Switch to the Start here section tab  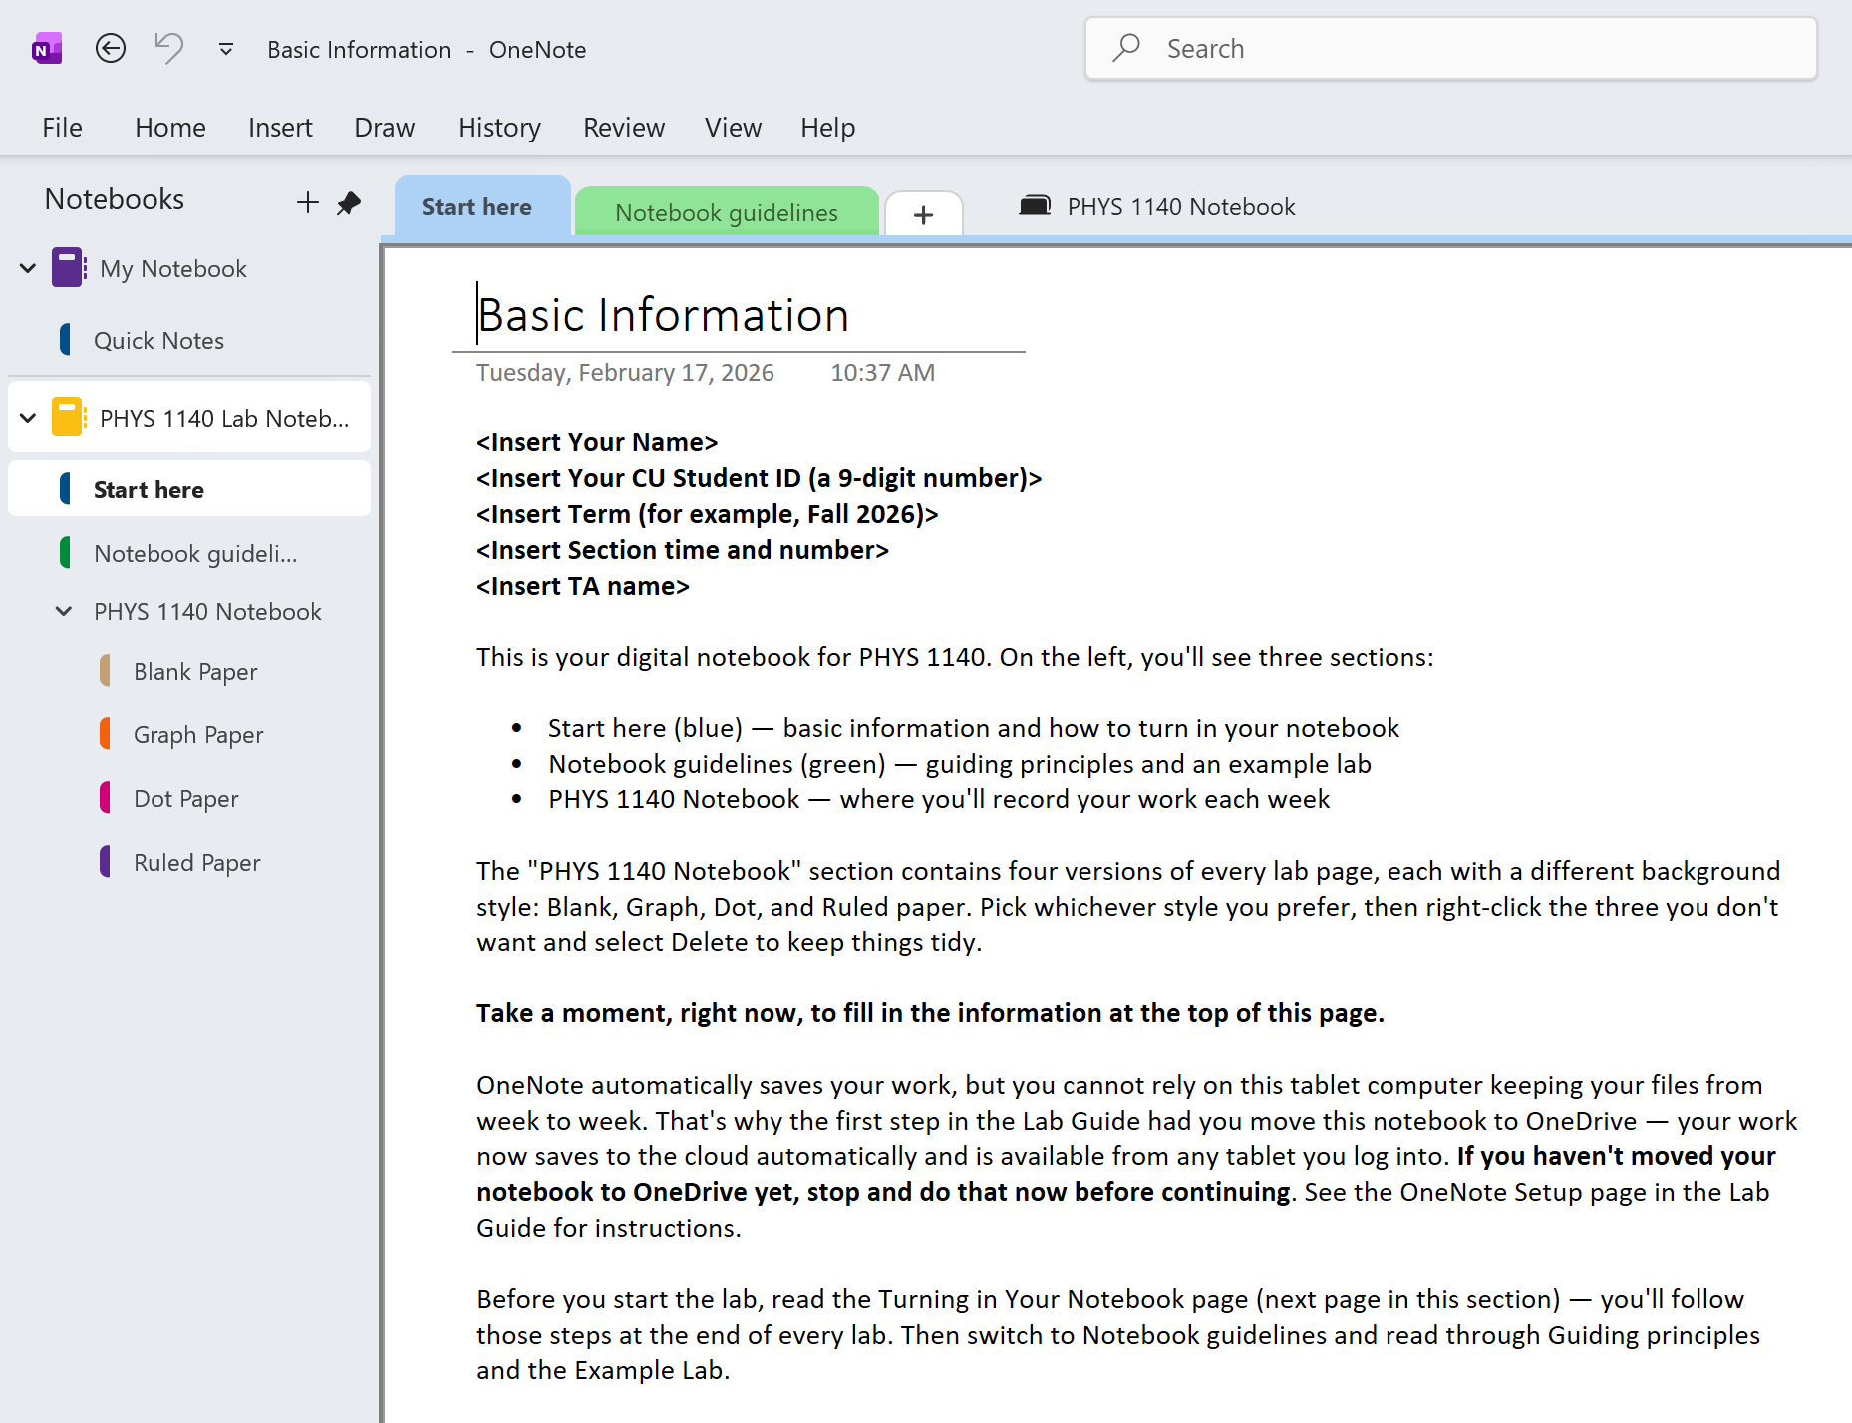tap(482, 206)
